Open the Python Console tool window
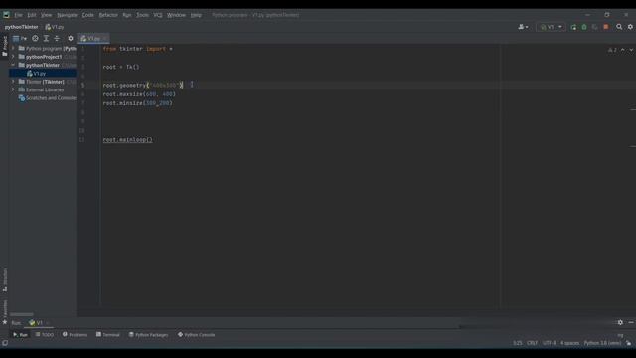 pyautogui.click(x=197, y=335)
